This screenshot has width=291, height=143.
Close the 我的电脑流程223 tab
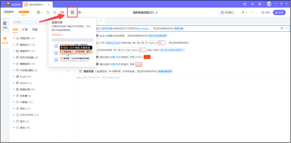pyautogui.click(x=49, y=5)
